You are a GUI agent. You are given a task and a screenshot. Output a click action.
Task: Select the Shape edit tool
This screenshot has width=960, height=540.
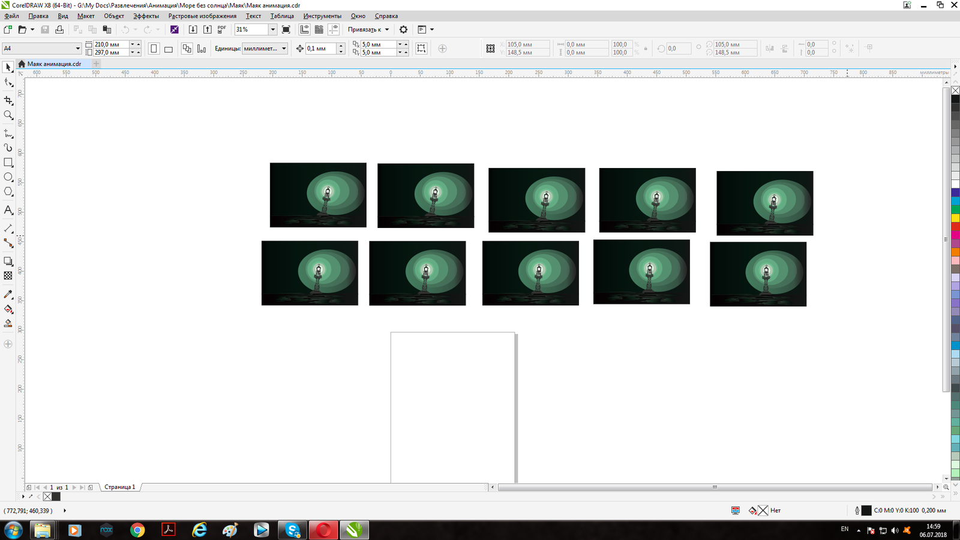[x=8, y=83]
